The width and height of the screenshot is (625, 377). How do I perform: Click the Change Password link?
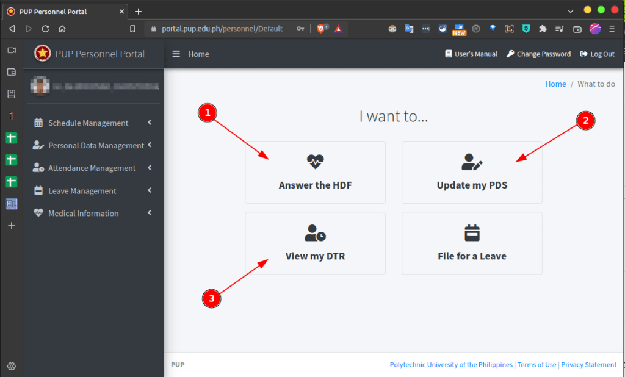538,54
